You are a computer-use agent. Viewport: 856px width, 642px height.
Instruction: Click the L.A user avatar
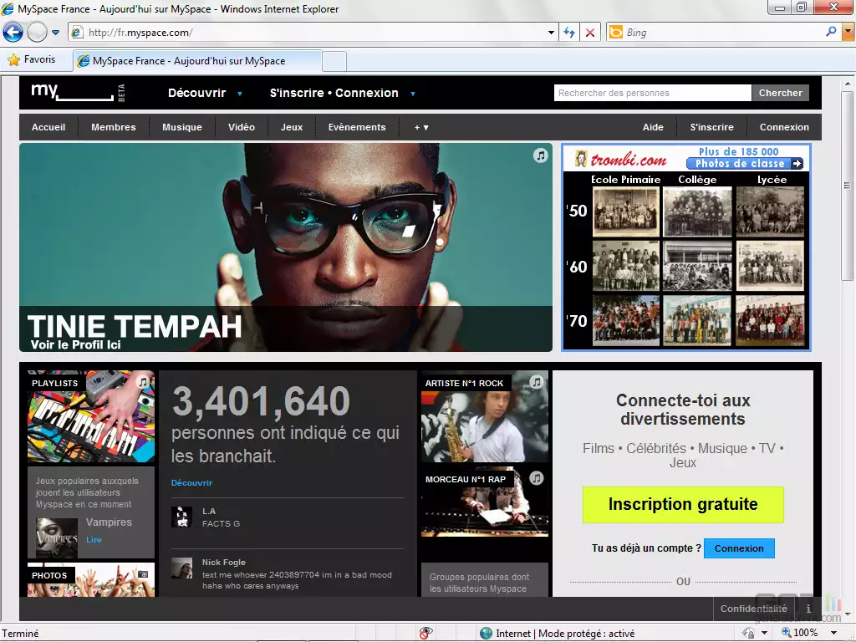tap(181, 517)
